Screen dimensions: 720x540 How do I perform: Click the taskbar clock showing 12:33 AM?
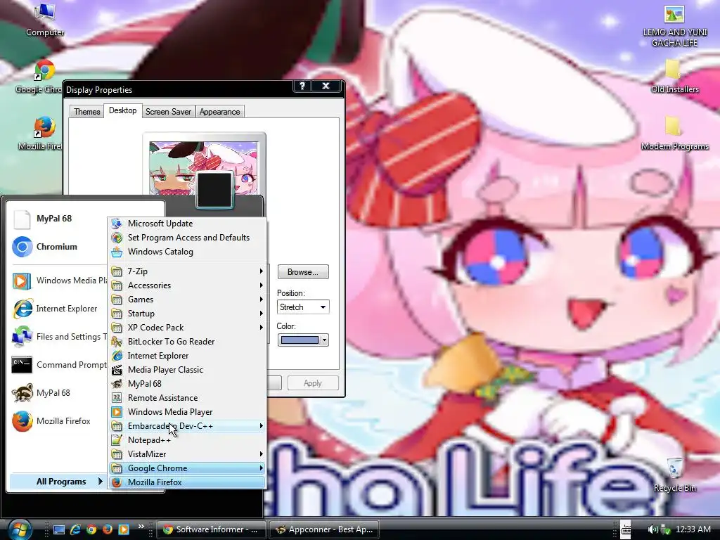(693, 529)
